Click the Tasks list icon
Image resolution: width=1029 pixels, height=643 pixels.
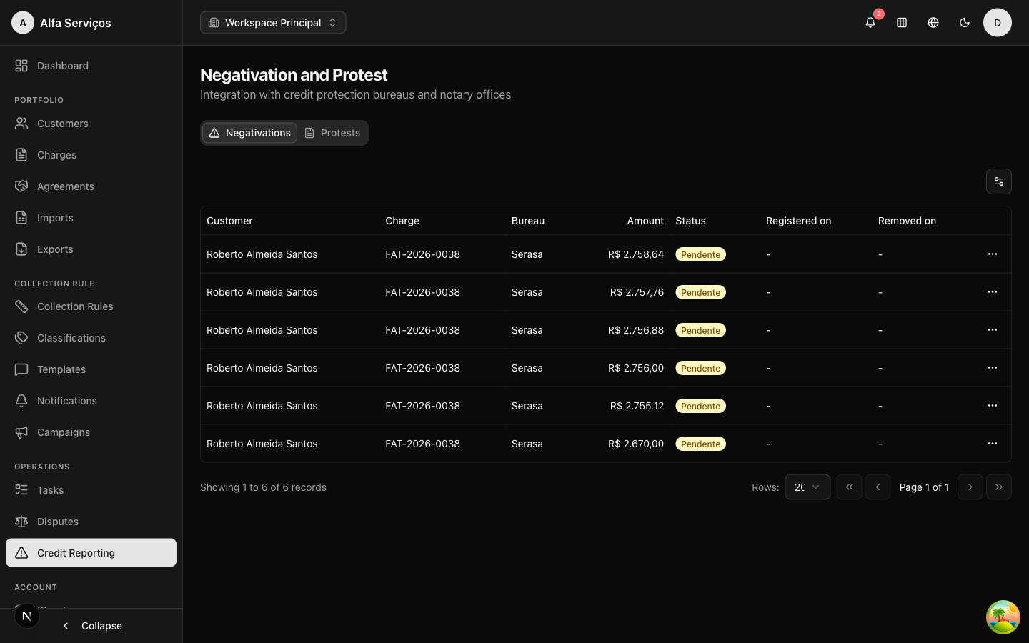(21, 490)
